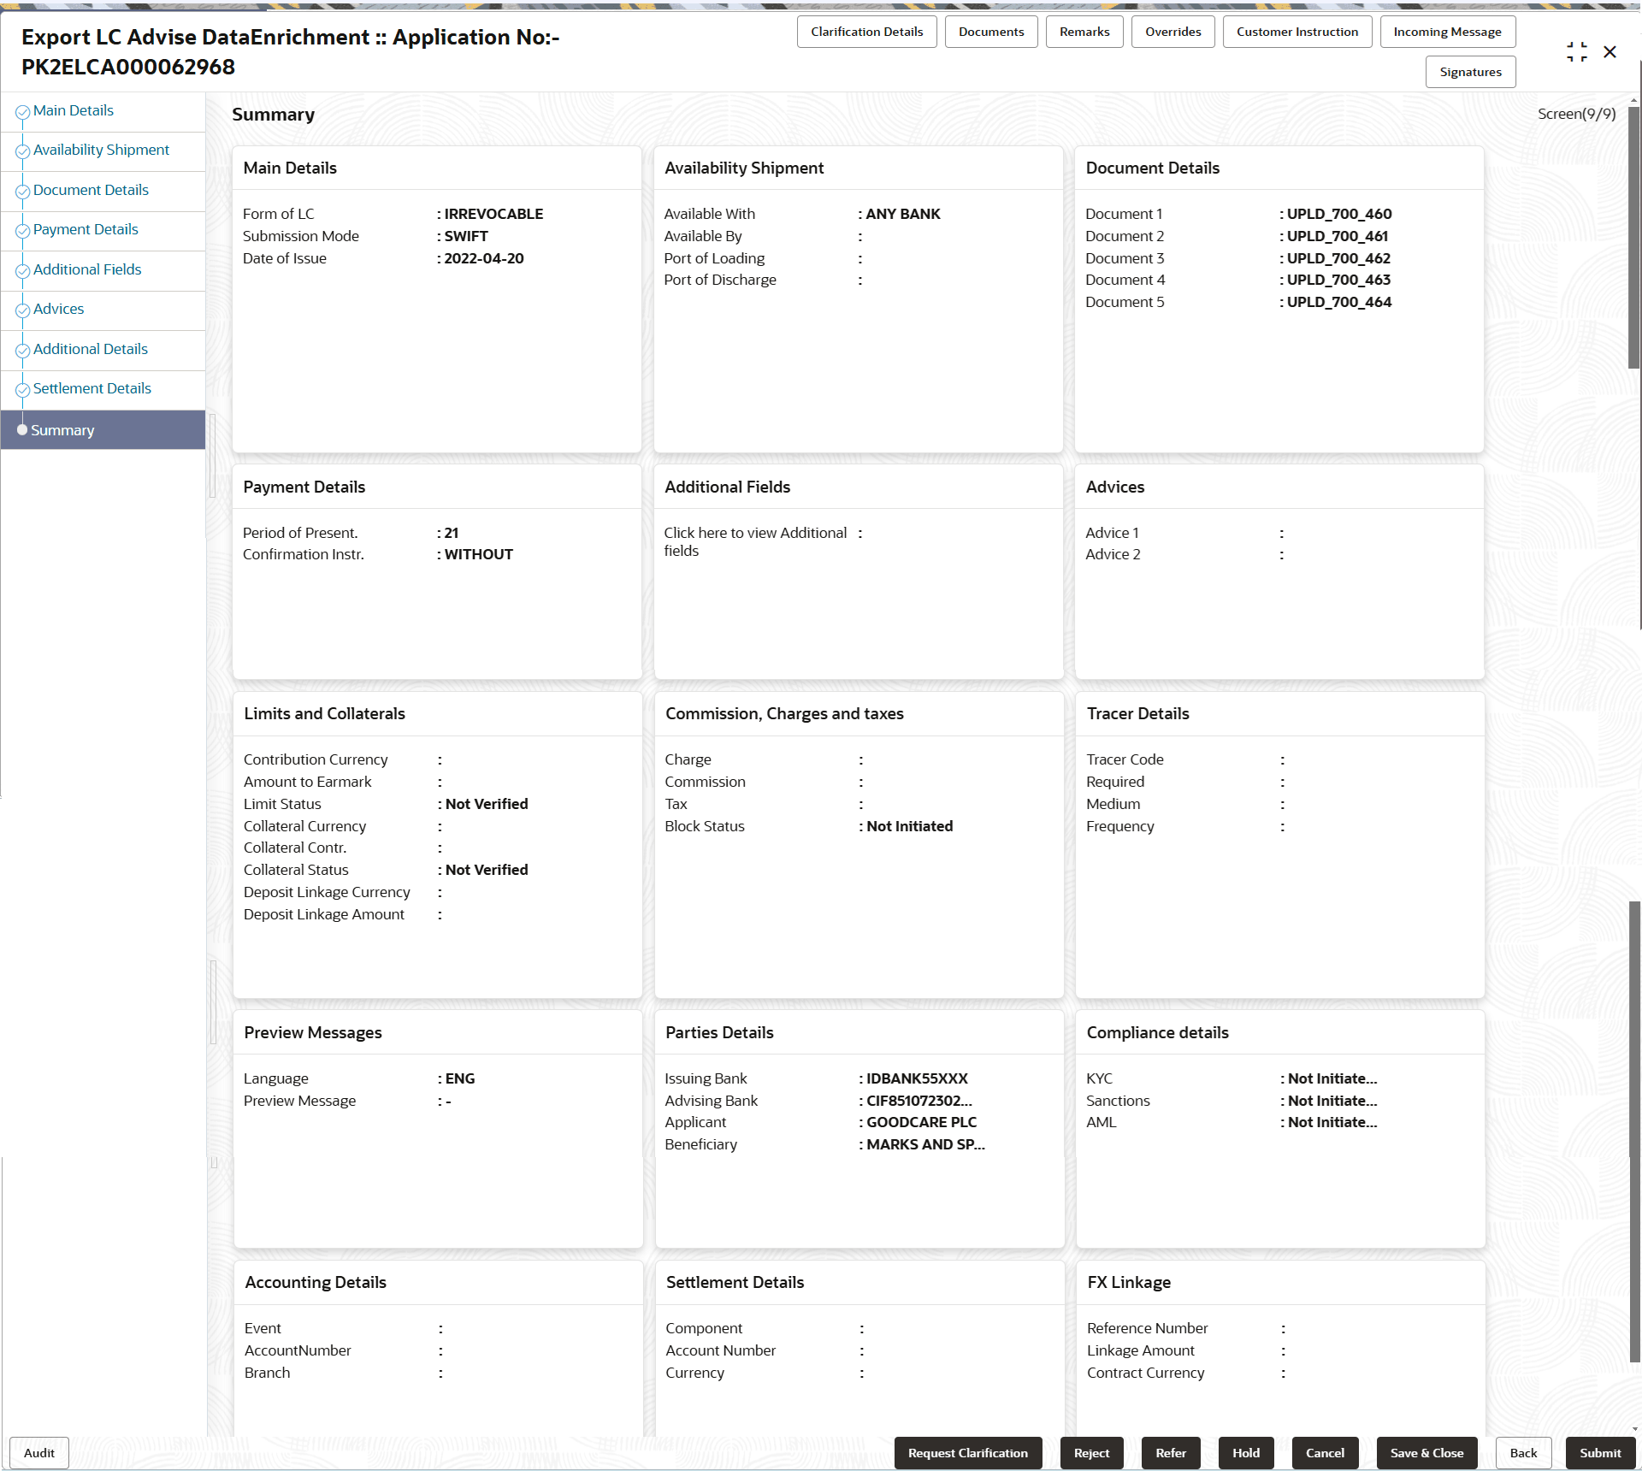Click the checkmark icon beside Advices step
1642x1471 pixels.
(22, 310)
